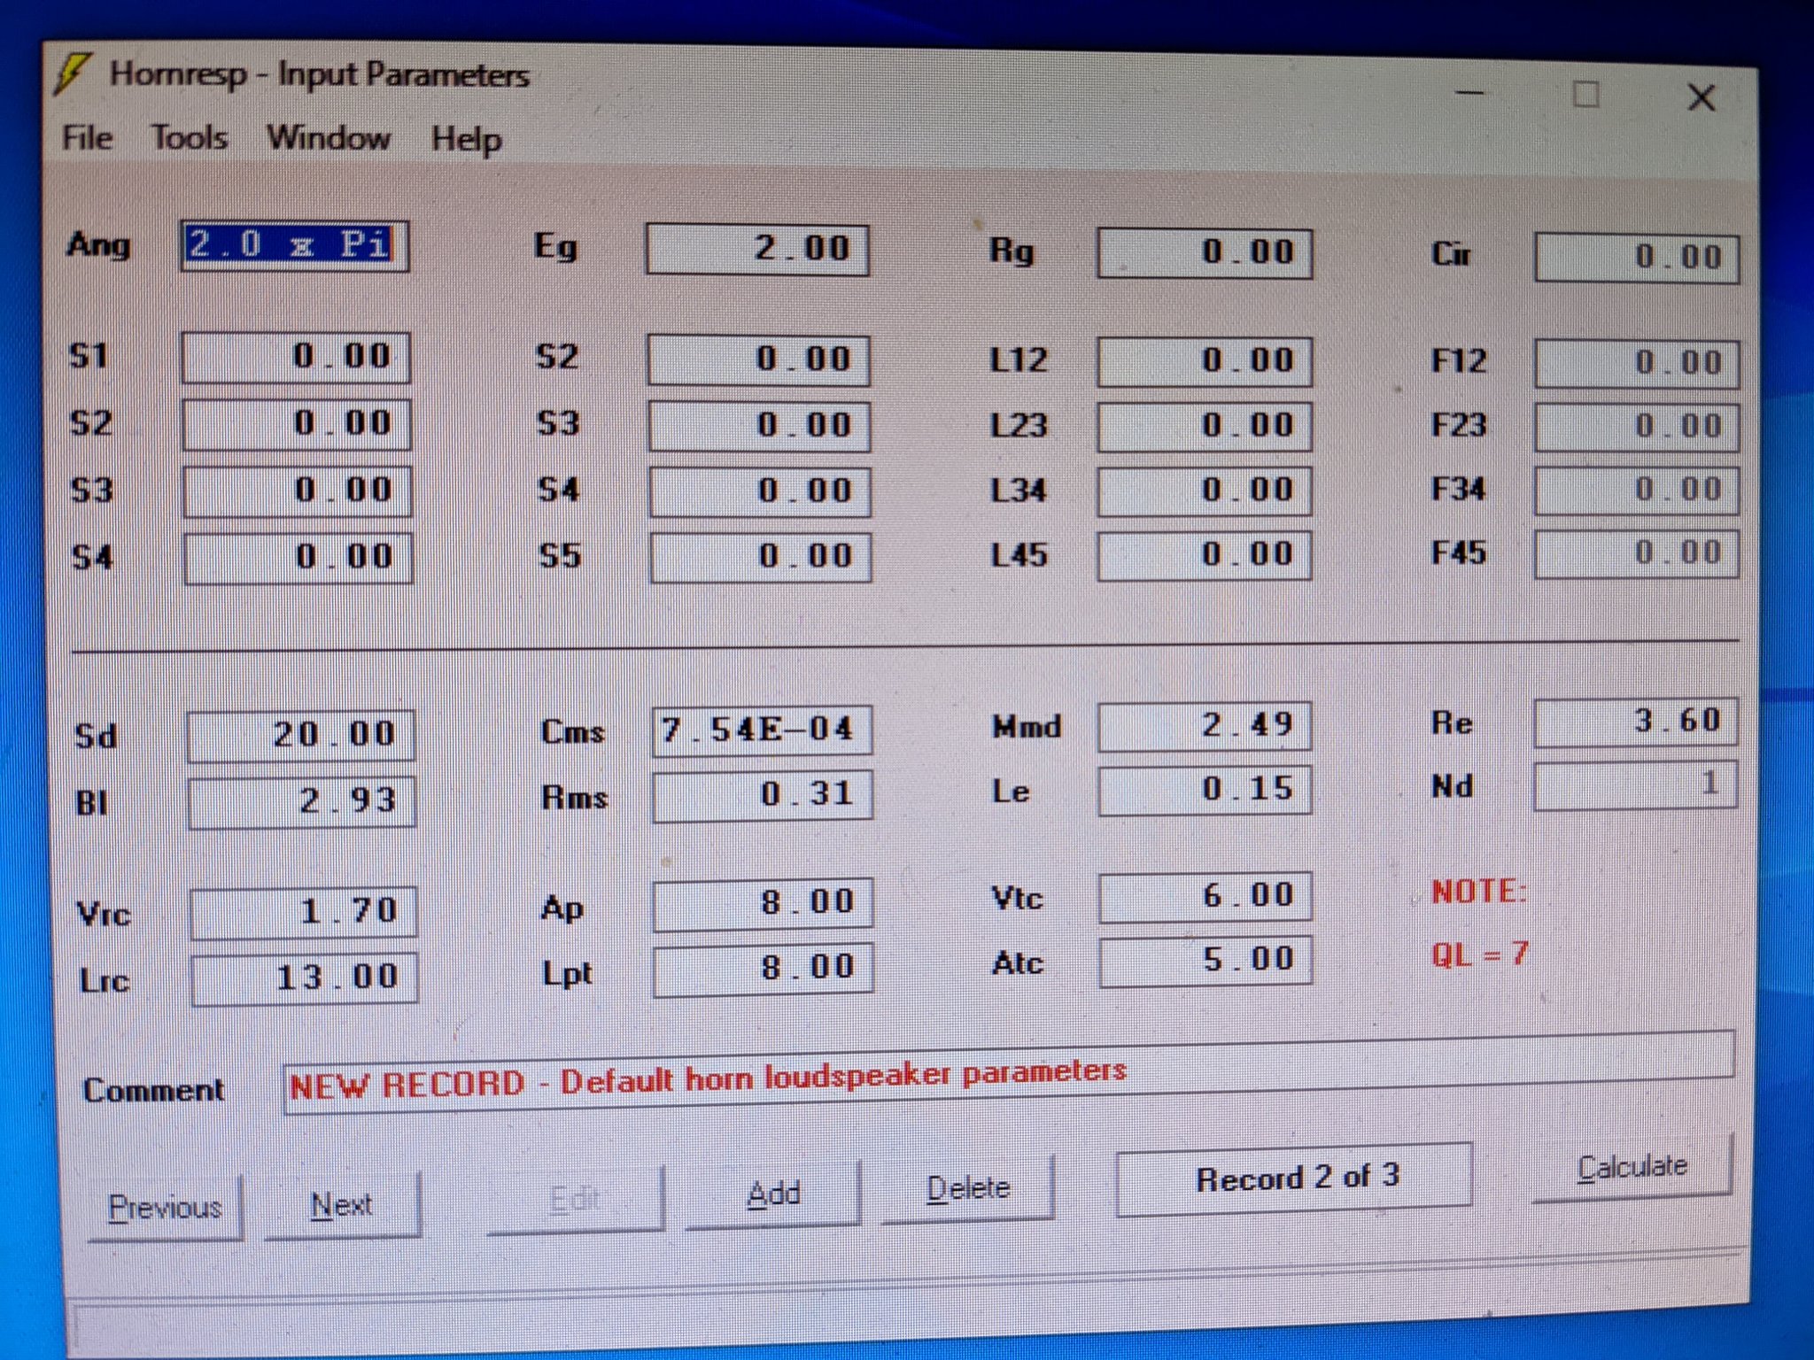The width and height of the screenshot is (1814, 1360).
Task: Click the L23 input field
Action: pyautogui.click(x=1205, y=427)
